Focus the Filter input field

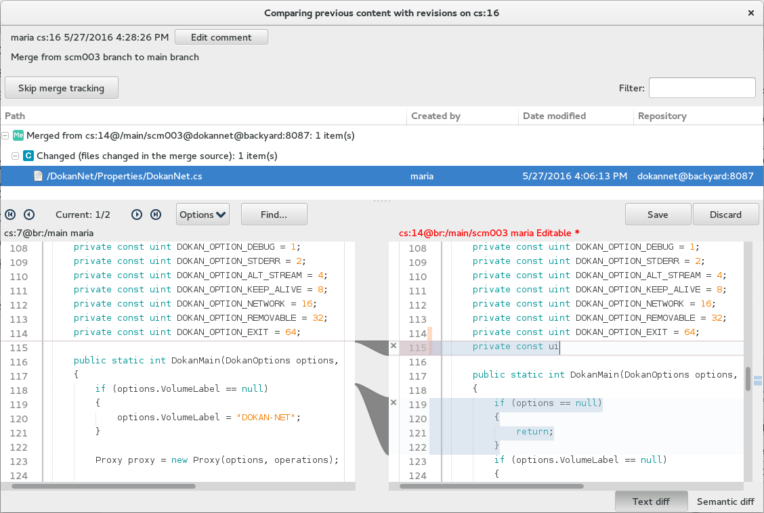point(702,88)
